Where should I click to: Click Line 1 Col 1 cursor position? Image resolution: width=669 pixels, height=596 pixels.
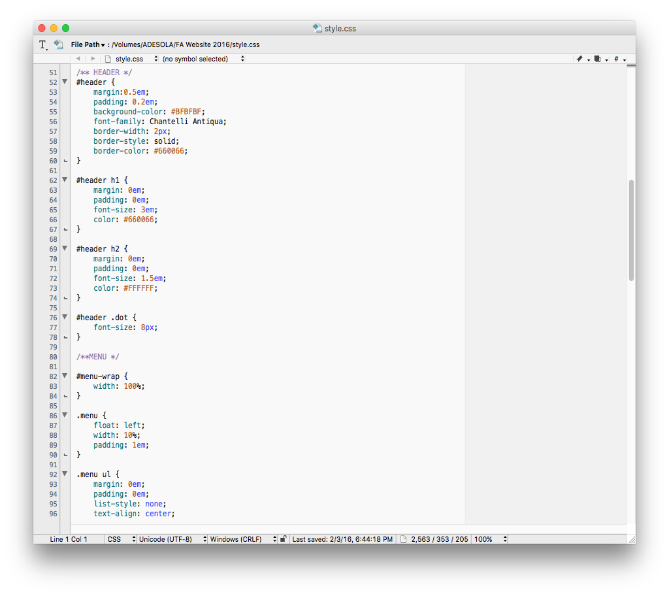[x=68, y=539]
